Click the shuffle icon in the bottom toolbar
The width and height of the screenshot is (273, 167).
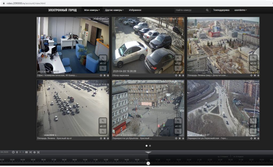30,152
